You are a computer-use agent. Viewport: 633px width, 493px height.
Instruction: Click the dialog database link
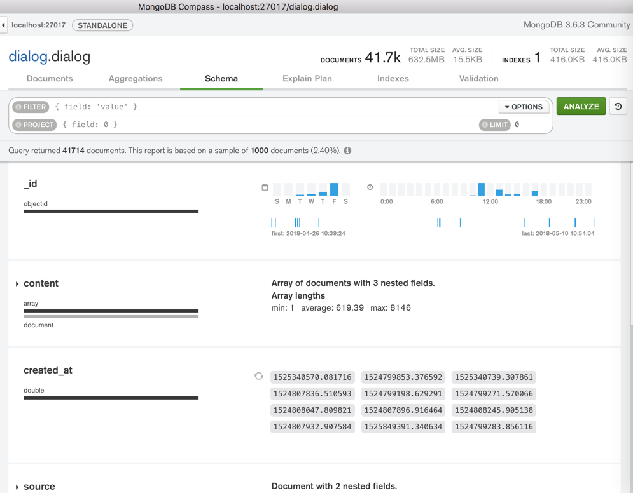28,57
